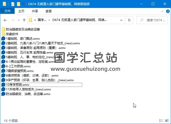Click the 国学 breadcrumb in address bar

[42, 20]
